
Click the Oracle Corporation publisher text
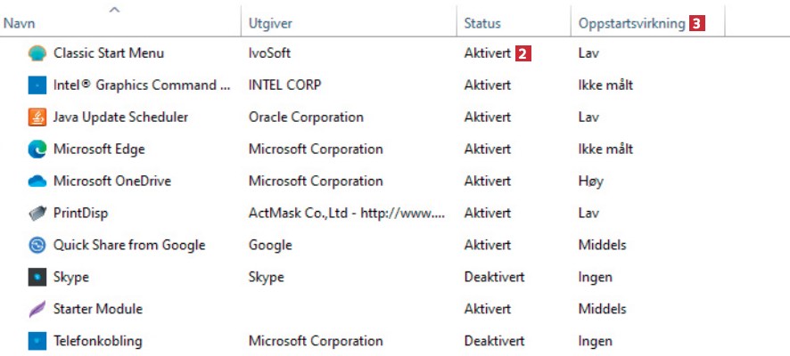click(x=306, y=117)
